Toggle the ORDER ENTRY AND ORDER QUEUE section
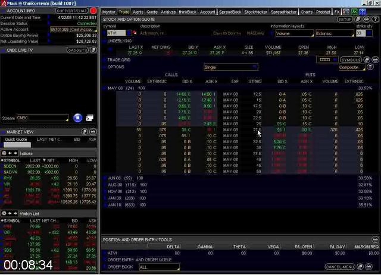Image resolution: width=381 pixels, height=275 pixels. [105, 260]
